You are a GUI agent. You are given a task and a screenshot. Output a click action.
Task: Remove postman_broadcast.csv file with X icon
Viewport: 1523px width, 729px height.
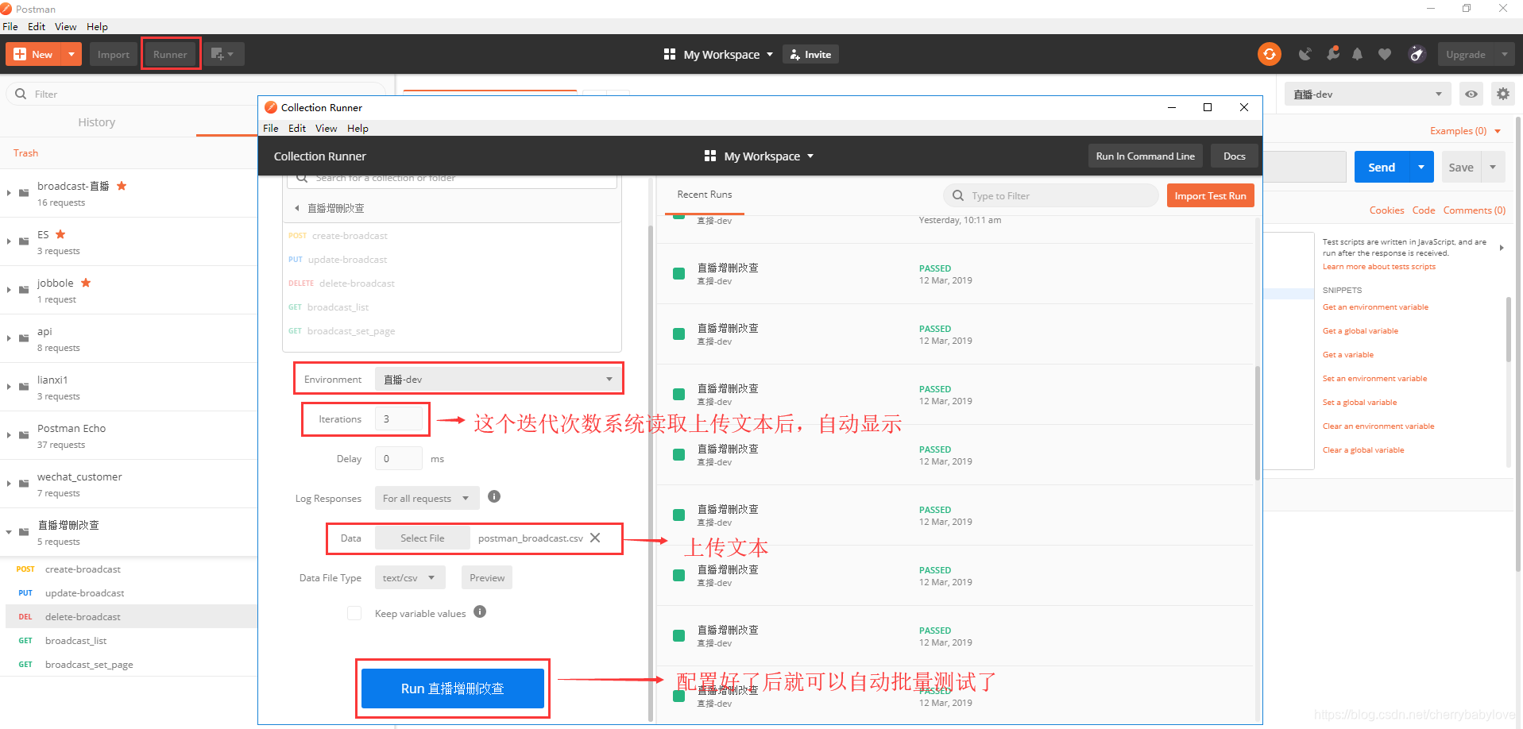[595, 538]
